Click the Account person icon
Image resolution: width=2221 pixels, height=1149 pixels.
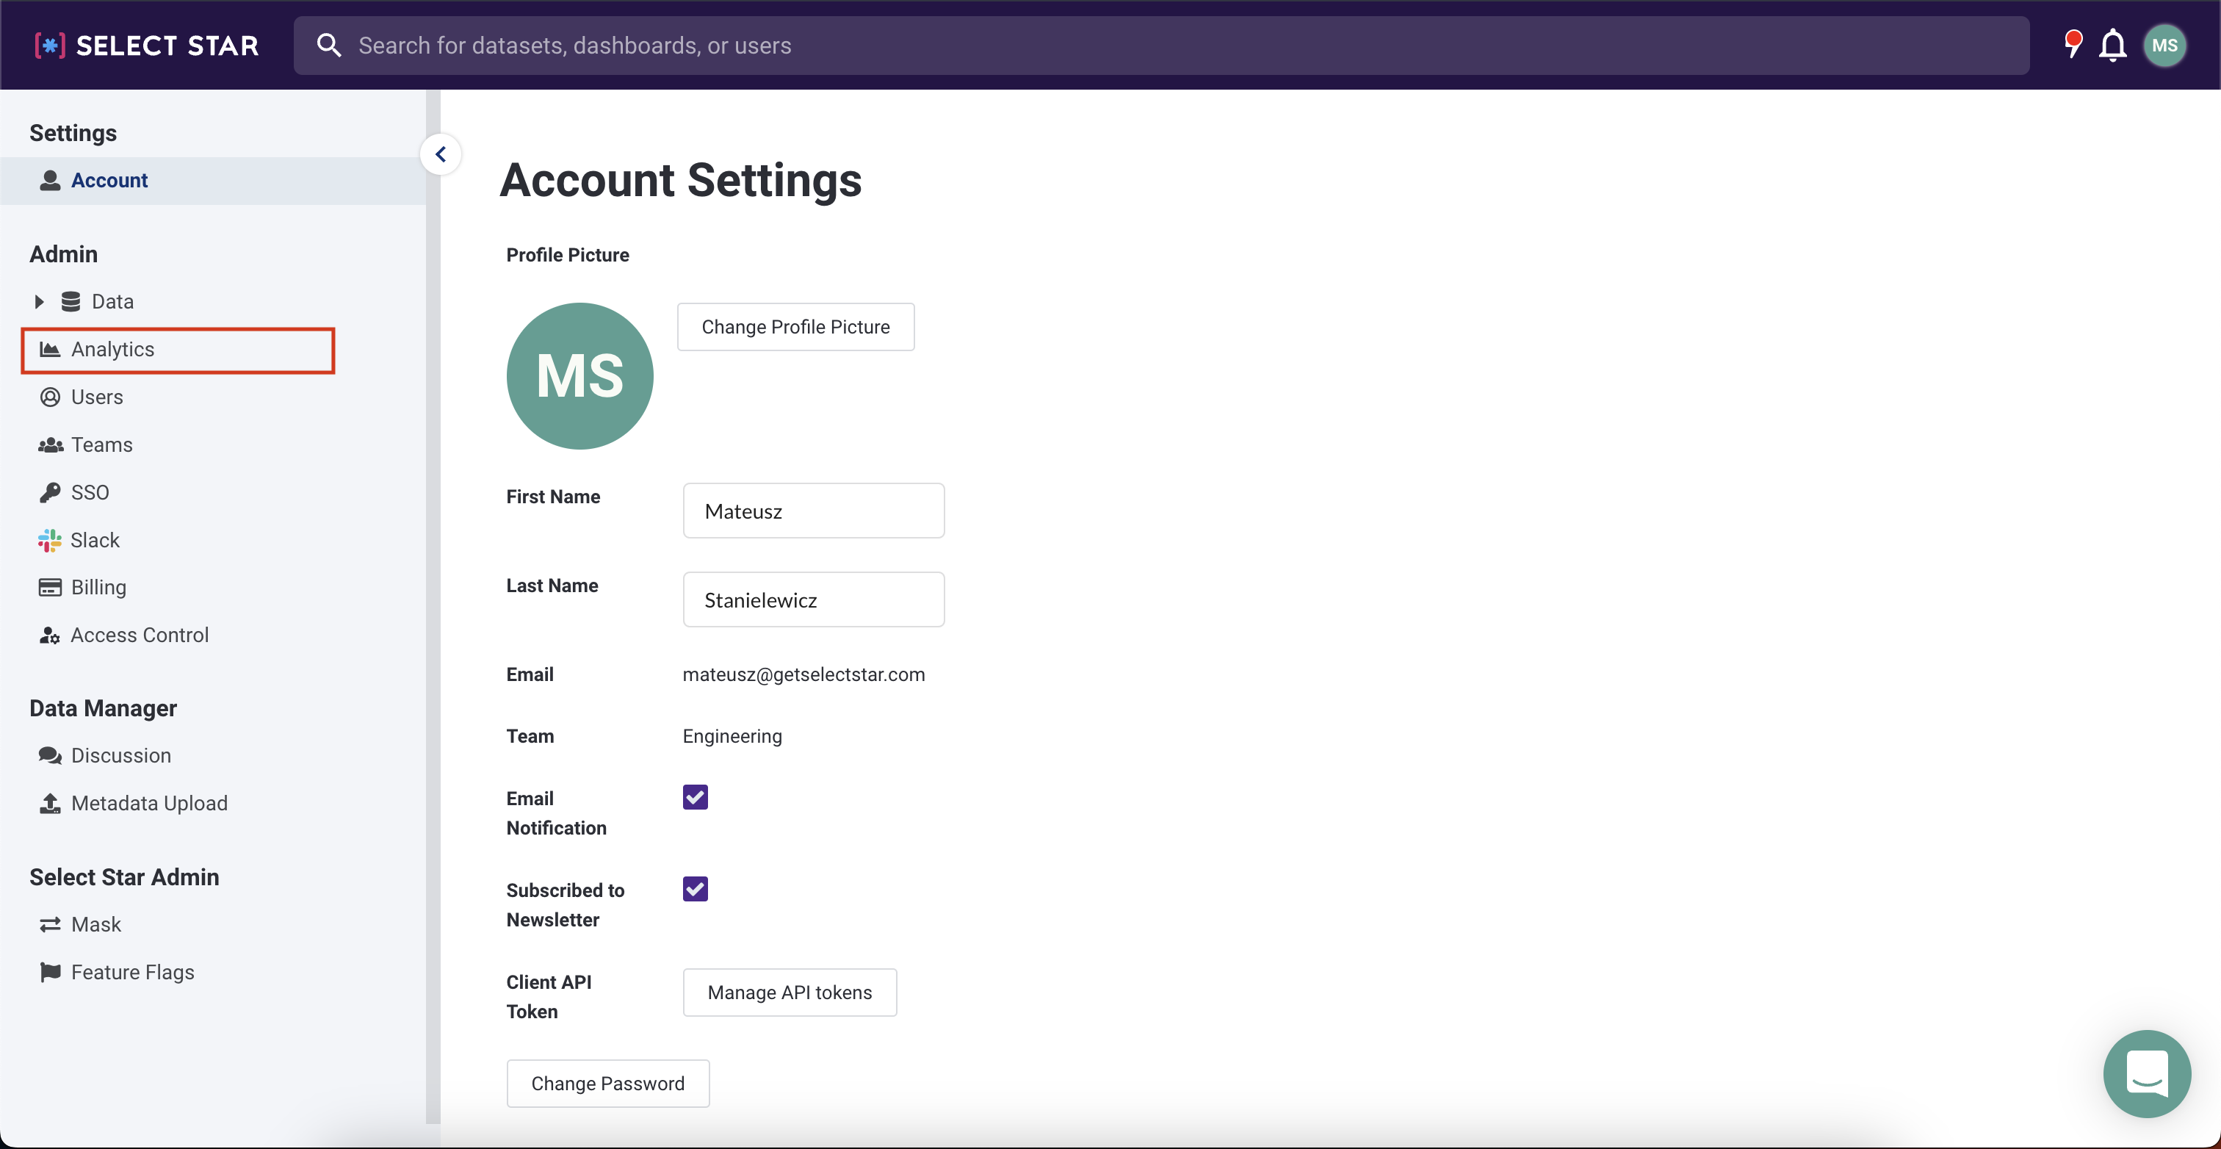pyautogui.click(x=50, y=180)
